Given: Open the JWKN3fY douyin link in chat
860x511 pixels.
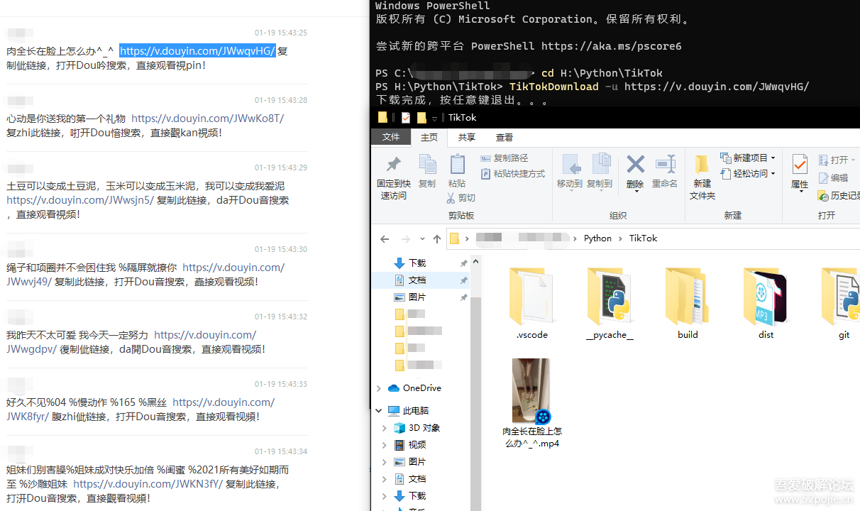Looking at the screenshot, I should pos(148,484).
